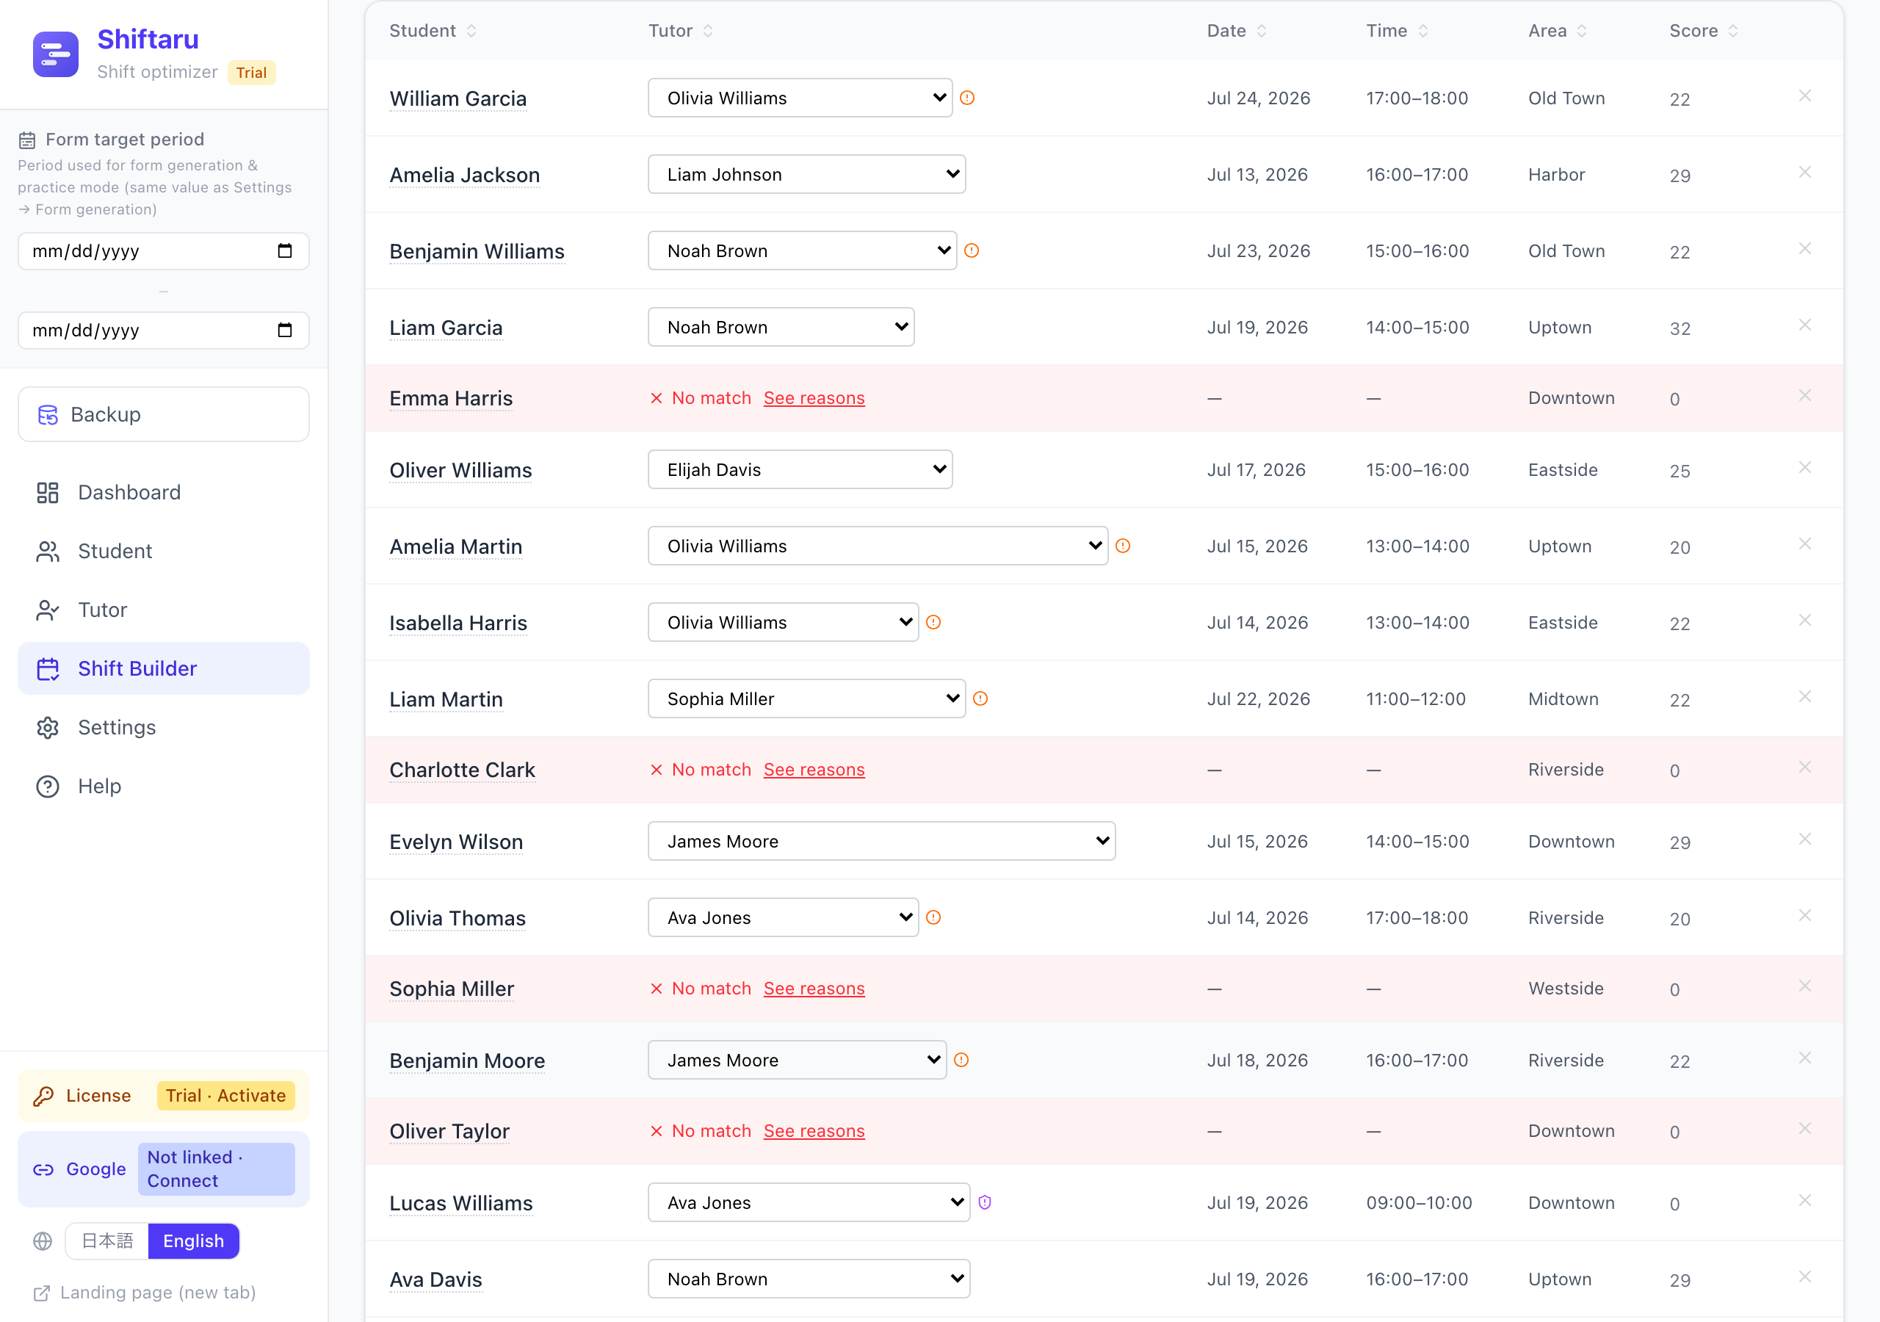Remove the Charlotte Clark row with X

(x=1804, y=767)
